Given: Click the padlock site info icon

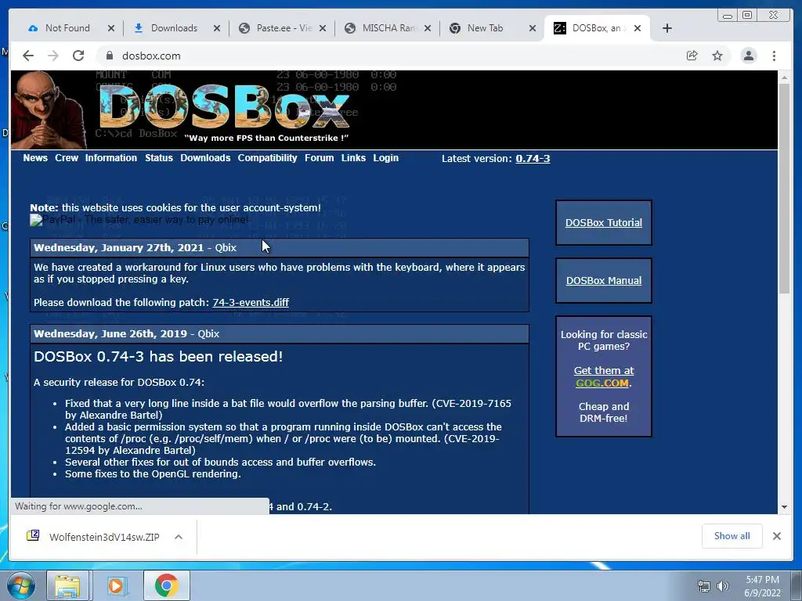Looking at the screenshot, I should (x=109, y=56).
